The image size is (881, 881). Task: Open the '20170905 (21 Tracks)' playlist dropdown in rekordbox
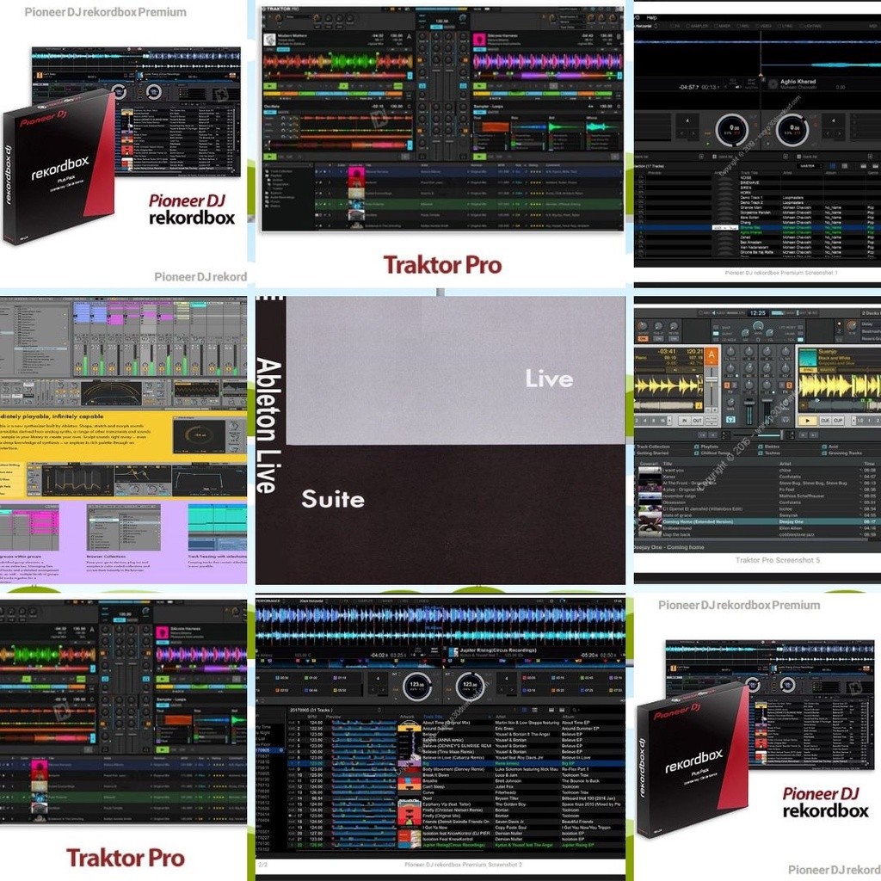(x=379, y=710)
